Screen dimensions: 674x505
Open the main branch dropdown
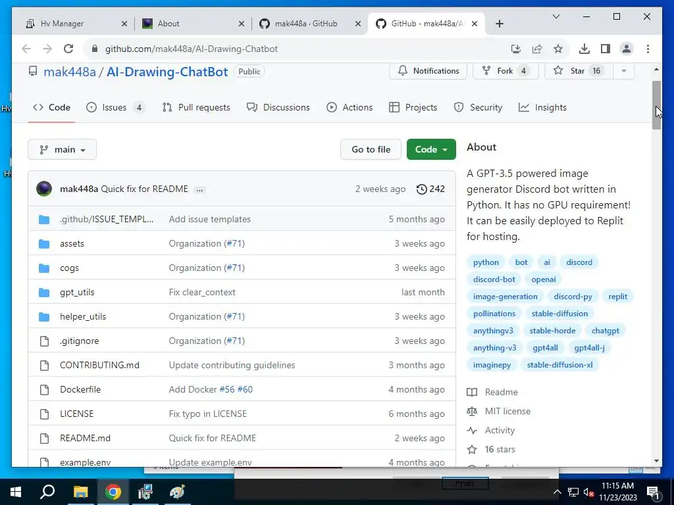(x=63, y=149)
